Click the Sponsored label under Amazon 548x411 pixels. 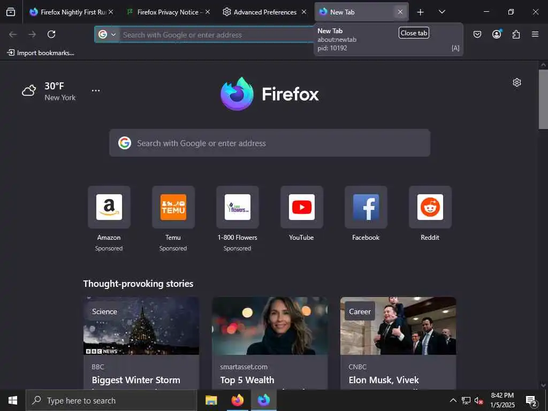coord(109,248)
